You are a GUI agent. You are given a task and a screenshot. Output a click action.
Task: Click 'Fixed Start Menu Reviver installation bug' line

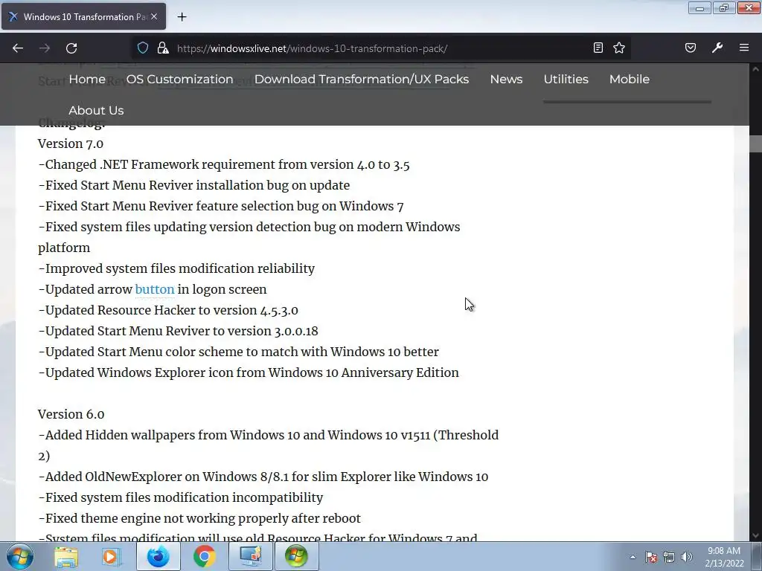194,185
